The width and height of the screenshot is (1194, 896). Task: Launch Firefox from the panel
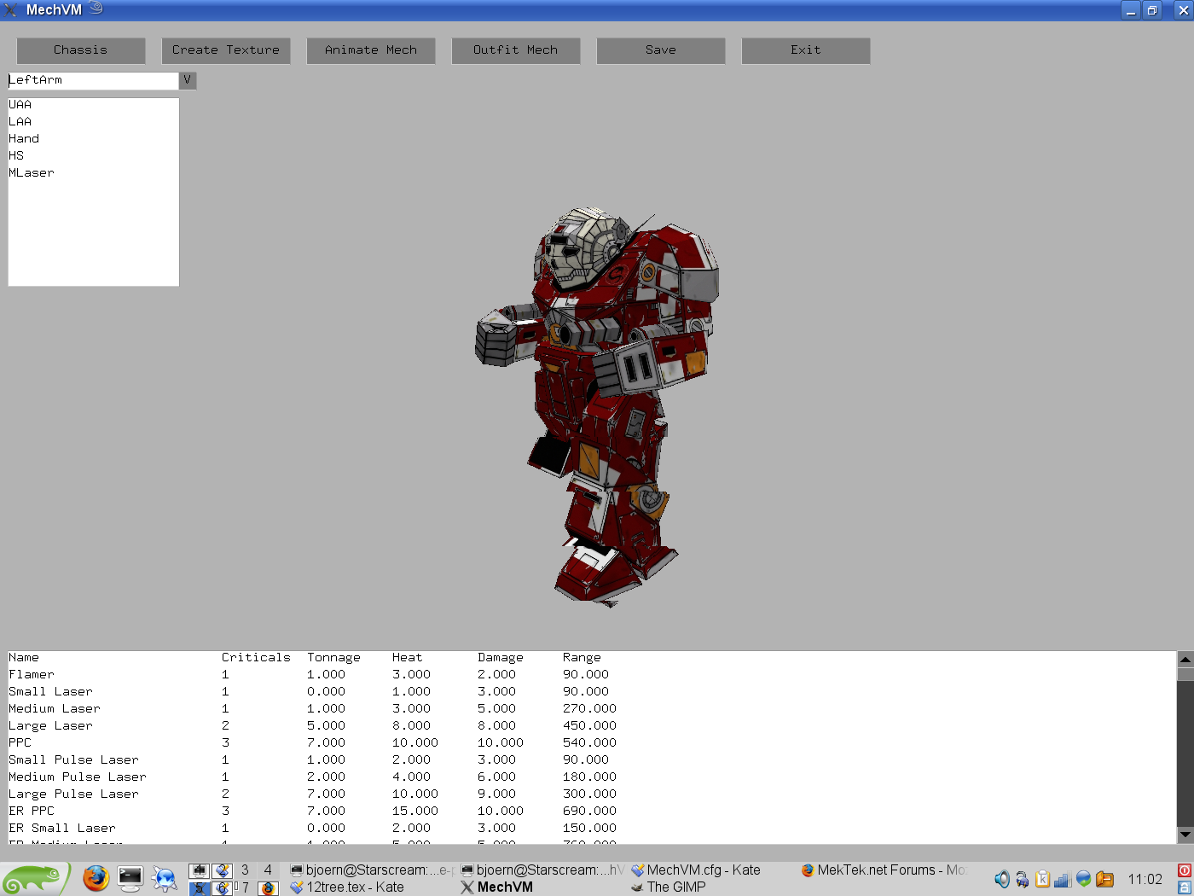coord(95,879)
